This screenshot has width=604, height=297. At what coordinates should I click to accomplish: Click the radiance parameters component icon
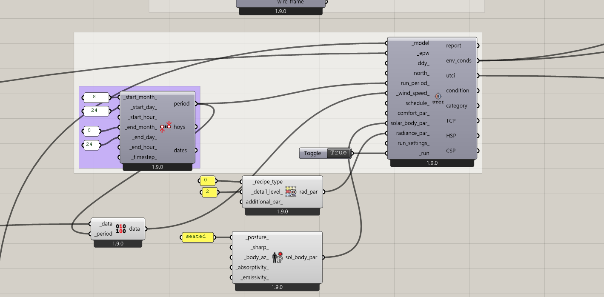click(x=291, y=192)
